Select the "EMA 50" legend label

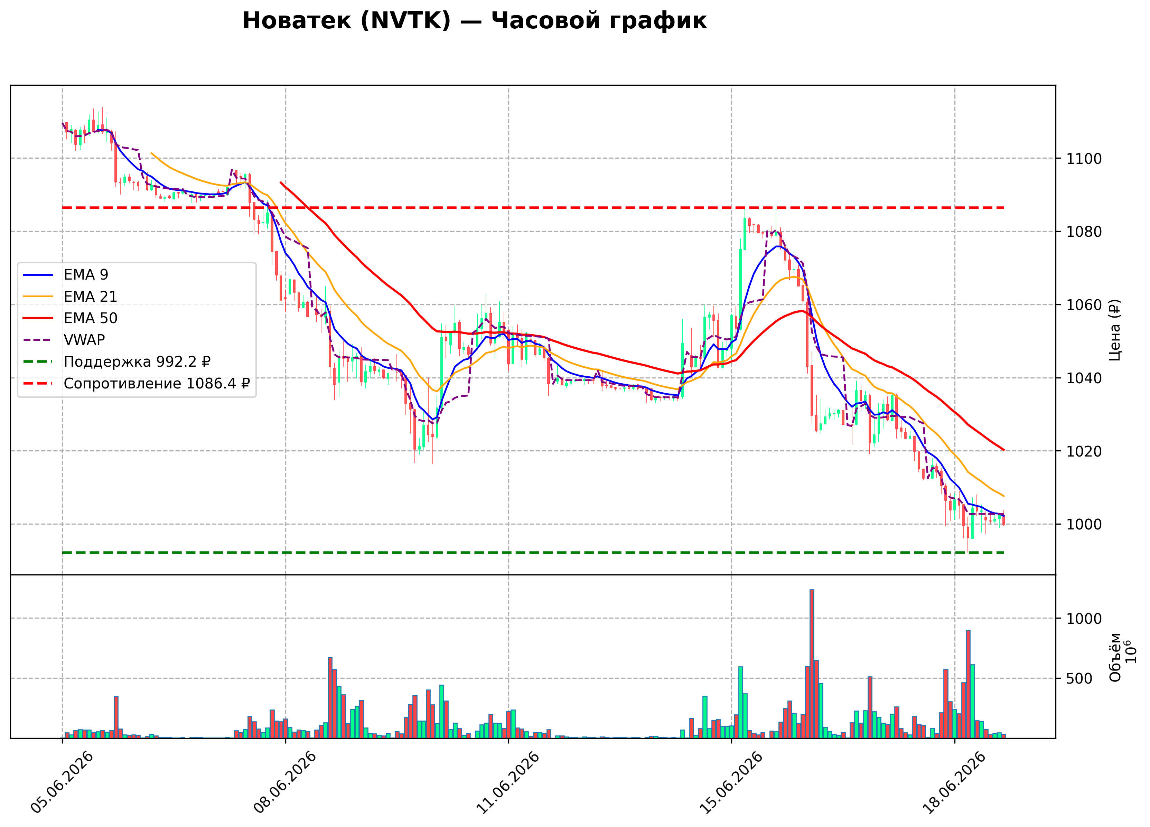[90, 318]
